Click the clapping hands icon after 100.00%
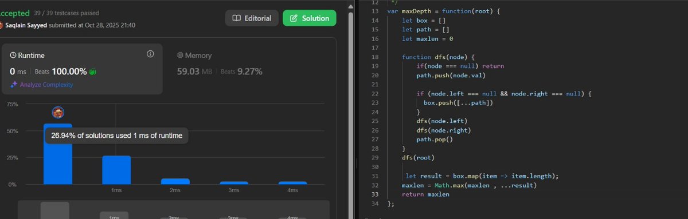The height and width of the screenshot is (219, 688). coord(93,71)
